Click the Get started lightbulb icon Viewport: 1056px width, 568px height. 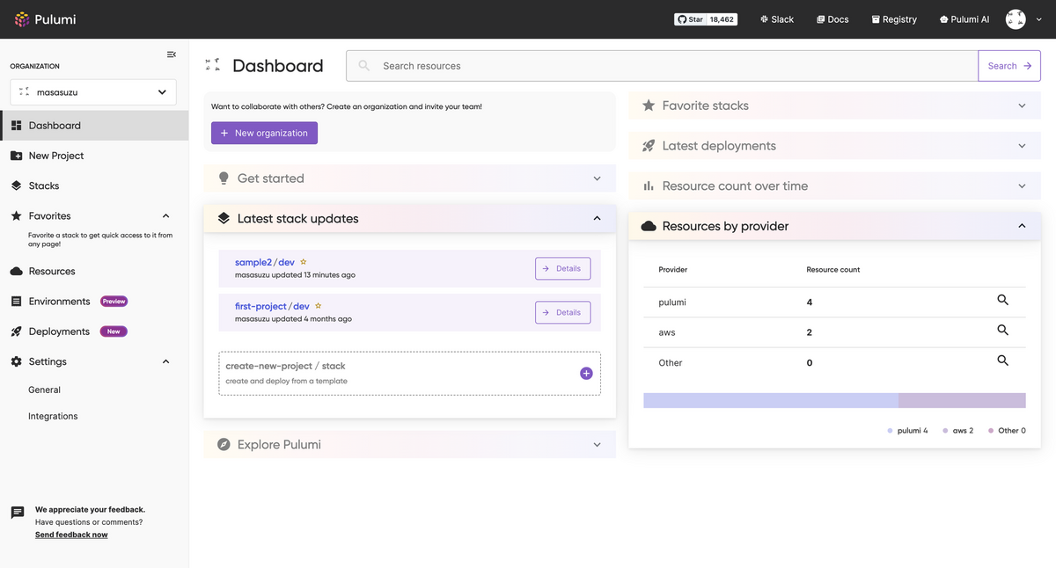224,178
